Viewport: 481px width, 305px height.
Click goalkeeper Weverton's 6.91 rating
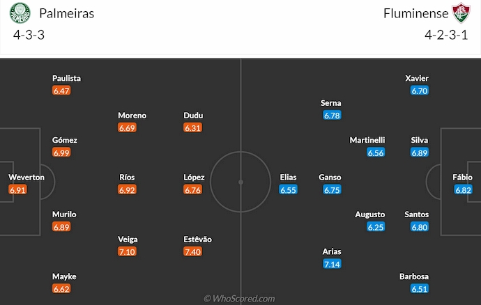[18, 189]
